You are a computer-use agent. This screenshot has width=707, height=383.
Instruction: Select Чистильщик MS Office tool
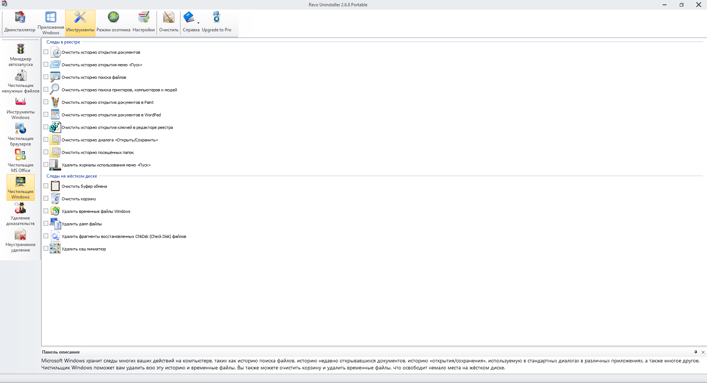tap(21, 161)
